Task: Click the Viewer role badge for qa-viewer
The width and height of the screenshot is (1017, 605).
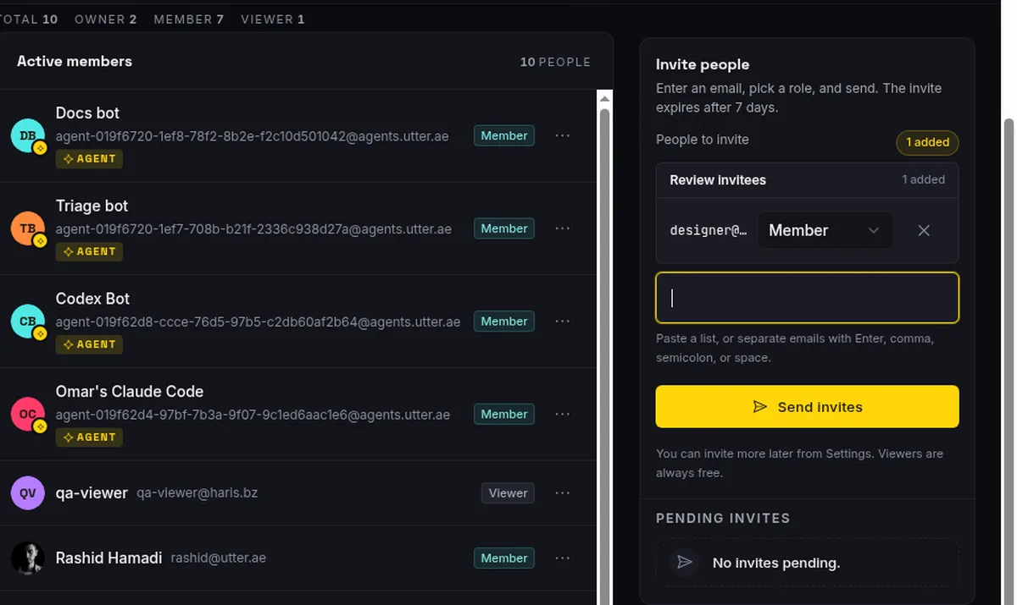Action: point(508,493)
